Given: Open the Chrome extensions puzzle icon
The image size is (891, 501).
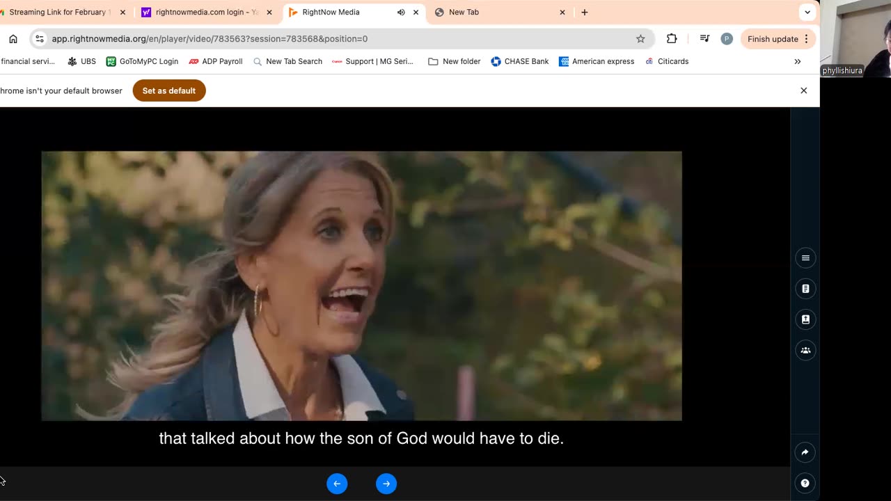Looking at the screenshot, I should 672,39.
